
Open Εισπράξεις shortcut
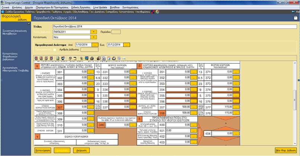pos(112,12)
